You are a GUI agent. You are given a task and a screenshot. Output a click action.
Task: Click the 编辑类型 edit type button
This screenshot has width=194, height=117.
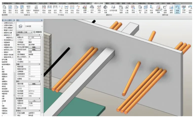point(38,32)
